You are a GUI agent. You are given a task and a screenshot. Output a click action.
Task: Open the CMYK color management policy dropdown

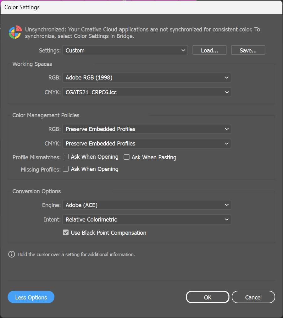tap(147, 143)
